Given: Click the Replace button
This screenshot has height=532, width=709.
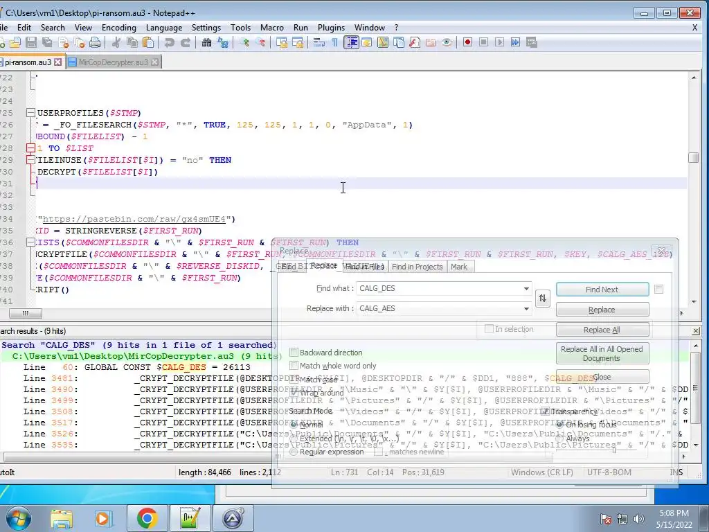Looking at the screenshot, I should click(x=602, y=310).
